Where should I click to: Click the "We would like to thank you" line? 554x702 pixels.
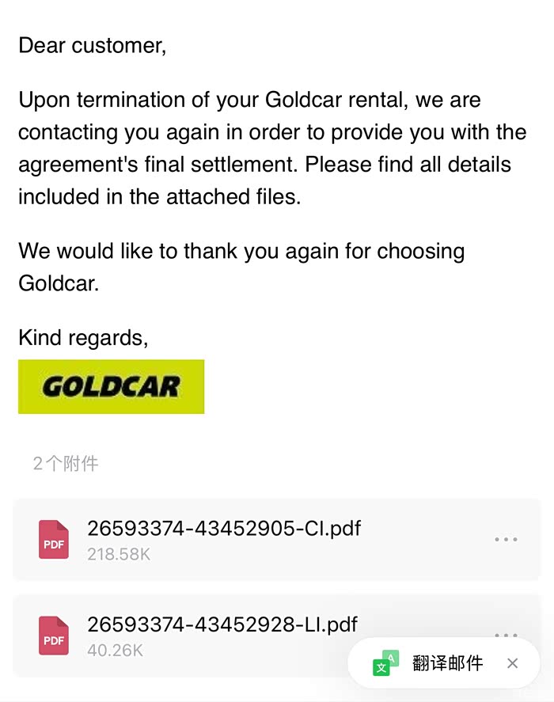tap(241, 252)
